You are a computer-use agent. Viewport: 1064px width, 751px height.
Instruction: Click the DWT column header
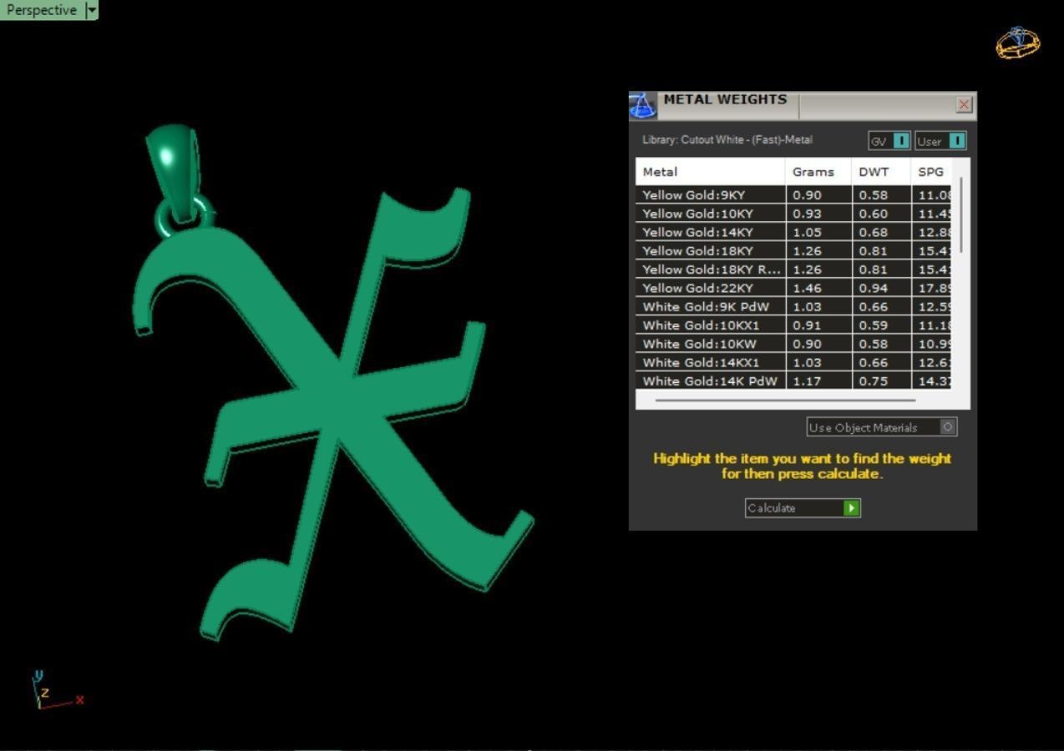coord(881,172)
